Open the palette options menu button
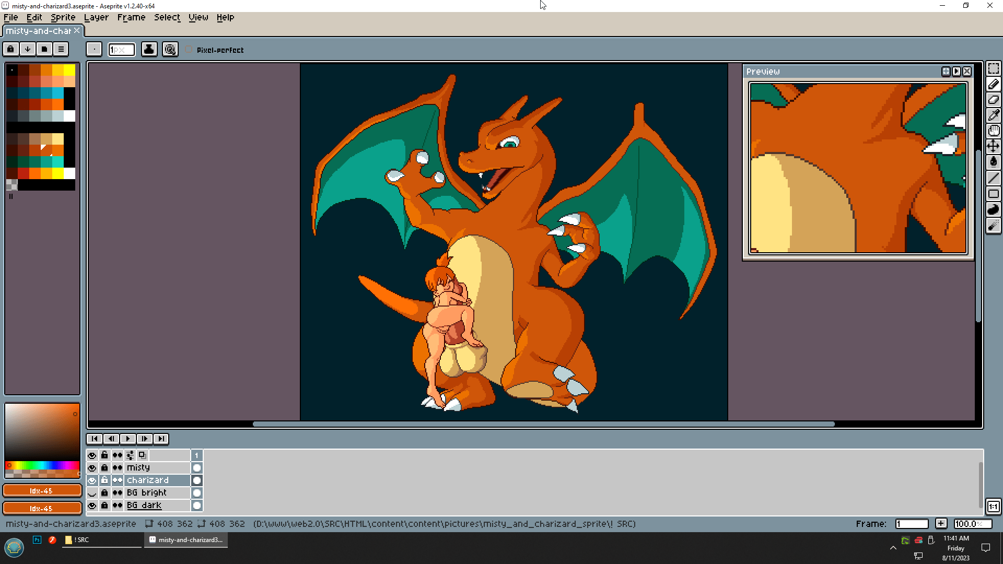The height and width of the screenshot is (564, 1003). tap(61, 49)
